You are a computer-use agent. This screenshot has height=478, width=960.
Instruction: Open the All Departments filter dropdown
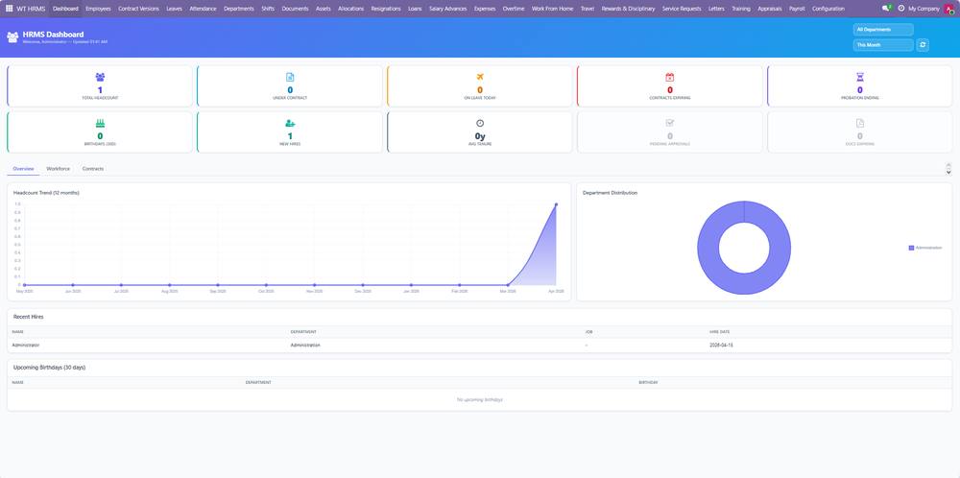coord(883,30)
